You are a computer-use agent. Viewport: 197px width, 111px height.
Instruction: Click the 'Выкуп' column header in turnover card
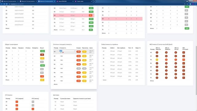pyautogui.click(x=42, y=48)
